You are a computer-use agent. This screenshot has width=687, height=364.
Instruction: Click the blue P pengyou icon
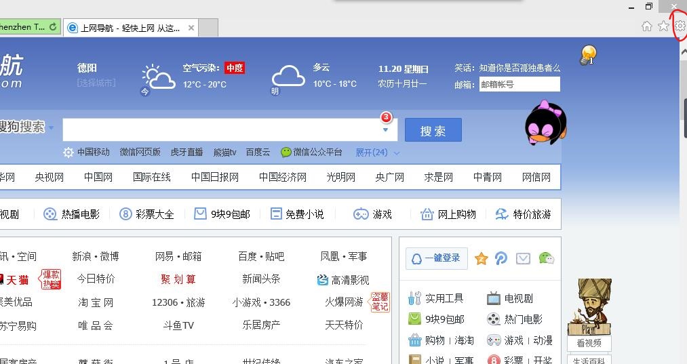tap(501, 258)
